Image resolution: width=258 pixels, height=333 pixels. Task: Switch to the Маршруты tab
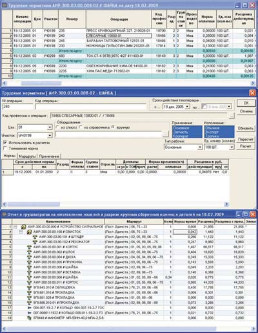click(27, 156)
